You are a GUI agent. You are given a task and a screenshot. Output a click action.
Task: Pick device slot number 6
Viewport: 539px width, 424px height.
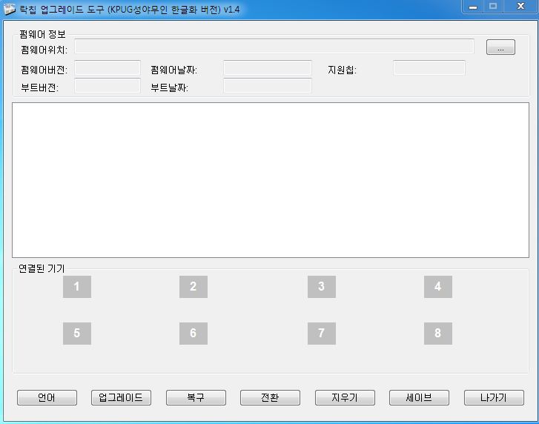pyautogui.click(x=193, y=334)
